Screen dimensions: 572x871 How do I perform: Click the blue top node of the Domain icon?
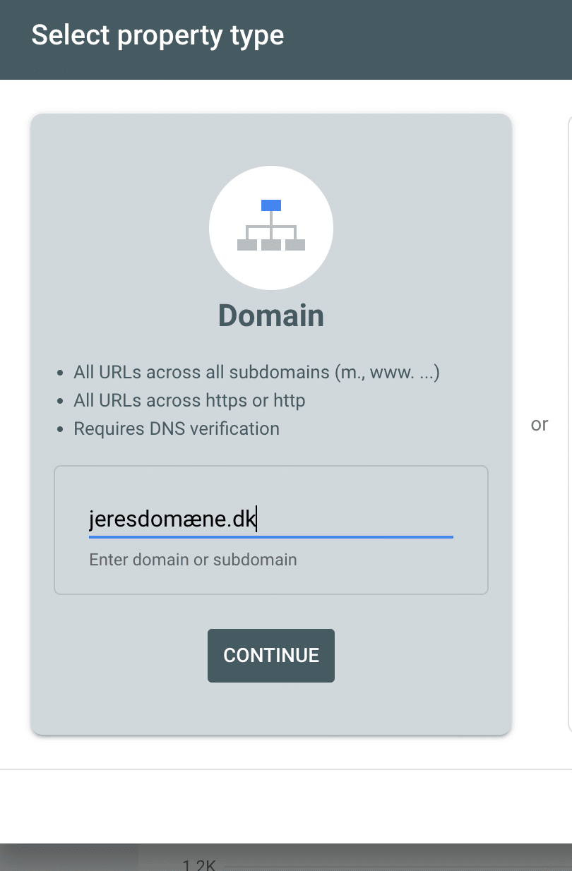pos(271,205)
